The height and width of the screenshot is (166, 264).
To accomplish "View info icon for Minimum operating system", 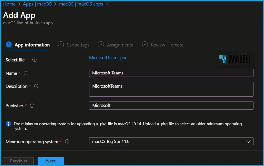I will click(67, 142).
